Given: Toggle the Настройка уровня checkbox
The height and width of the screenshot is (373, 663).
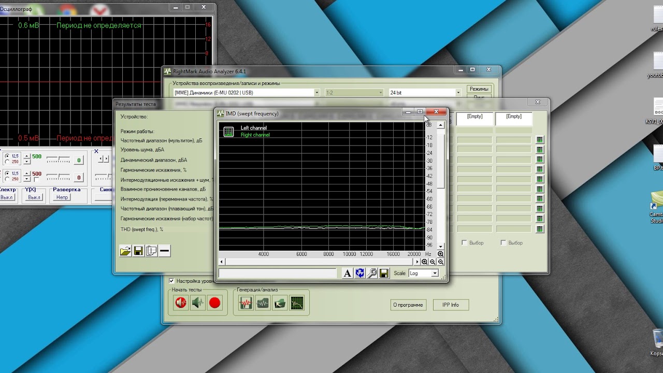Looking at the screenshot, I should tap(171, 281).
